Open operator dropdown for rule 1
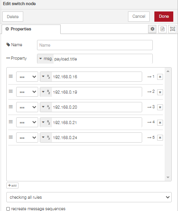Screen dimensions: 178x211 (27, 77)
